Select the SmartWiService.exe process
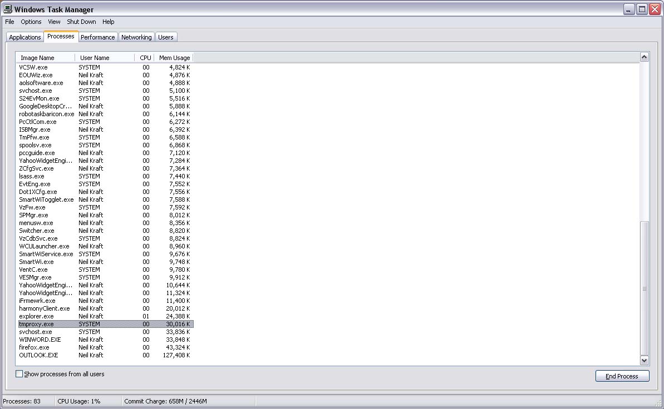Image resolution: width=664 pixels, height=409 pixels. (x=106, y=254)
